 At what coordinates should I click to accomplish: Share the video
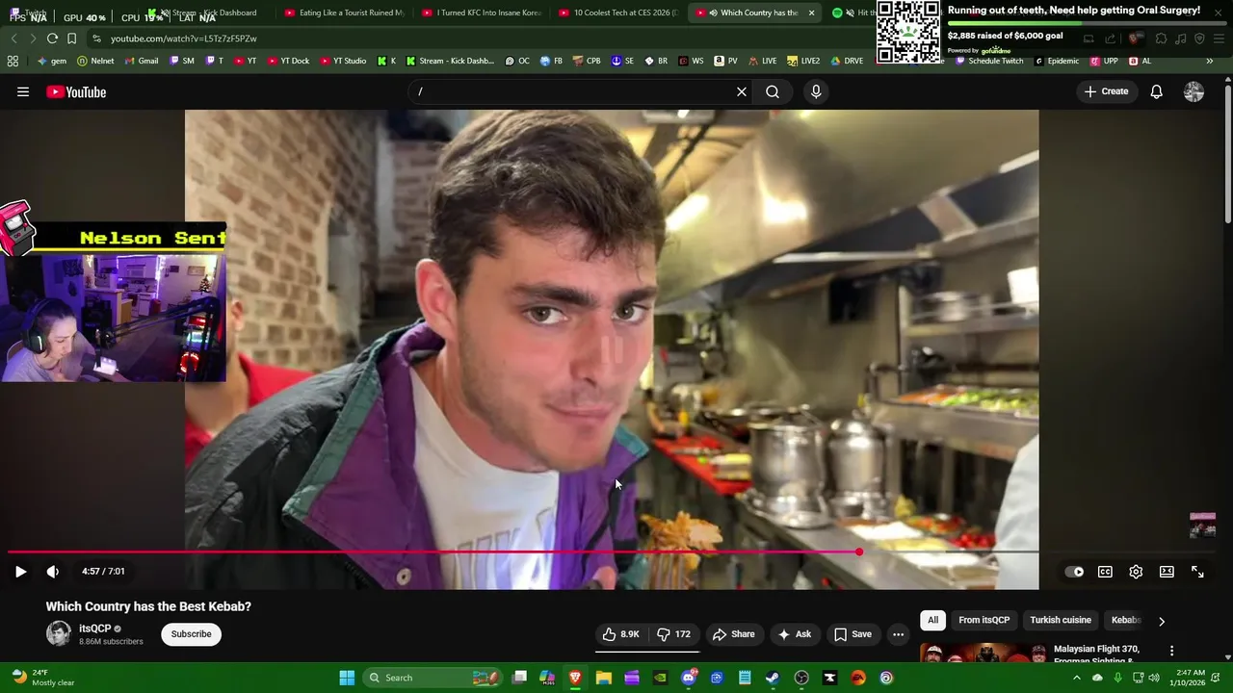coord(733,634)
